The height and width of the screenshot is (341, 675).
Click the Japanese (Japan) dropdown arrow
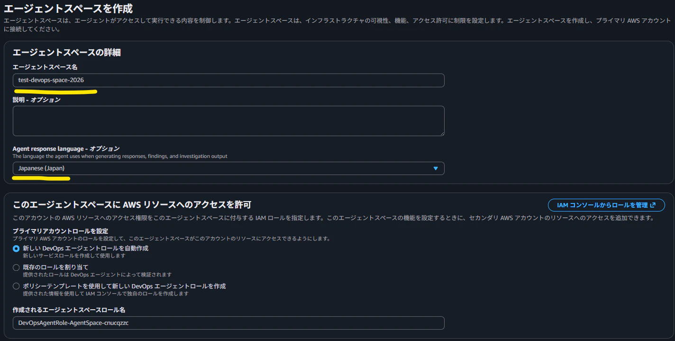[x=436, y=168]
